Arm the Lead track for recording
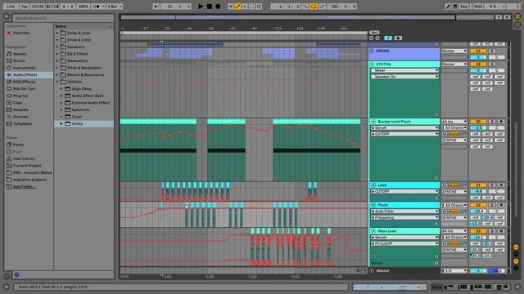524x294 pixels. coord(501,185)
